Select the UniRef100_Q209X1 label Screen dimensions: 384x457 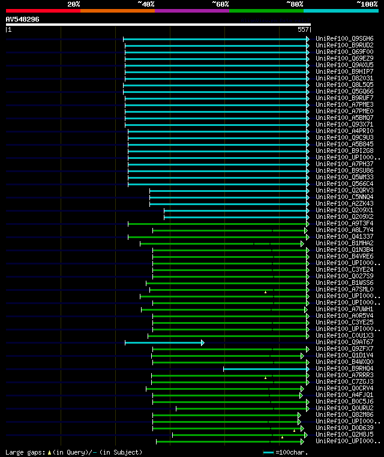tap(344, 210)
